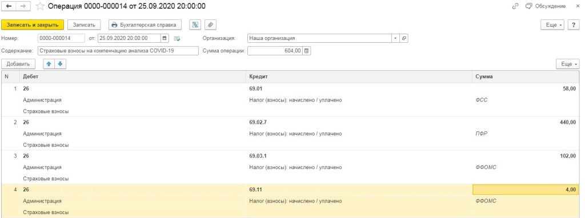Screen dimensions: 585x218
Task: Open calculator for Сумма операции field
Action: point(306,51)
